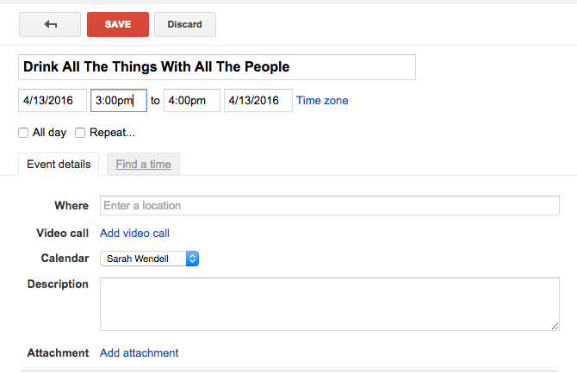Switch to the Find a time tab
The image size is (577, 374).
click(143, 164)
